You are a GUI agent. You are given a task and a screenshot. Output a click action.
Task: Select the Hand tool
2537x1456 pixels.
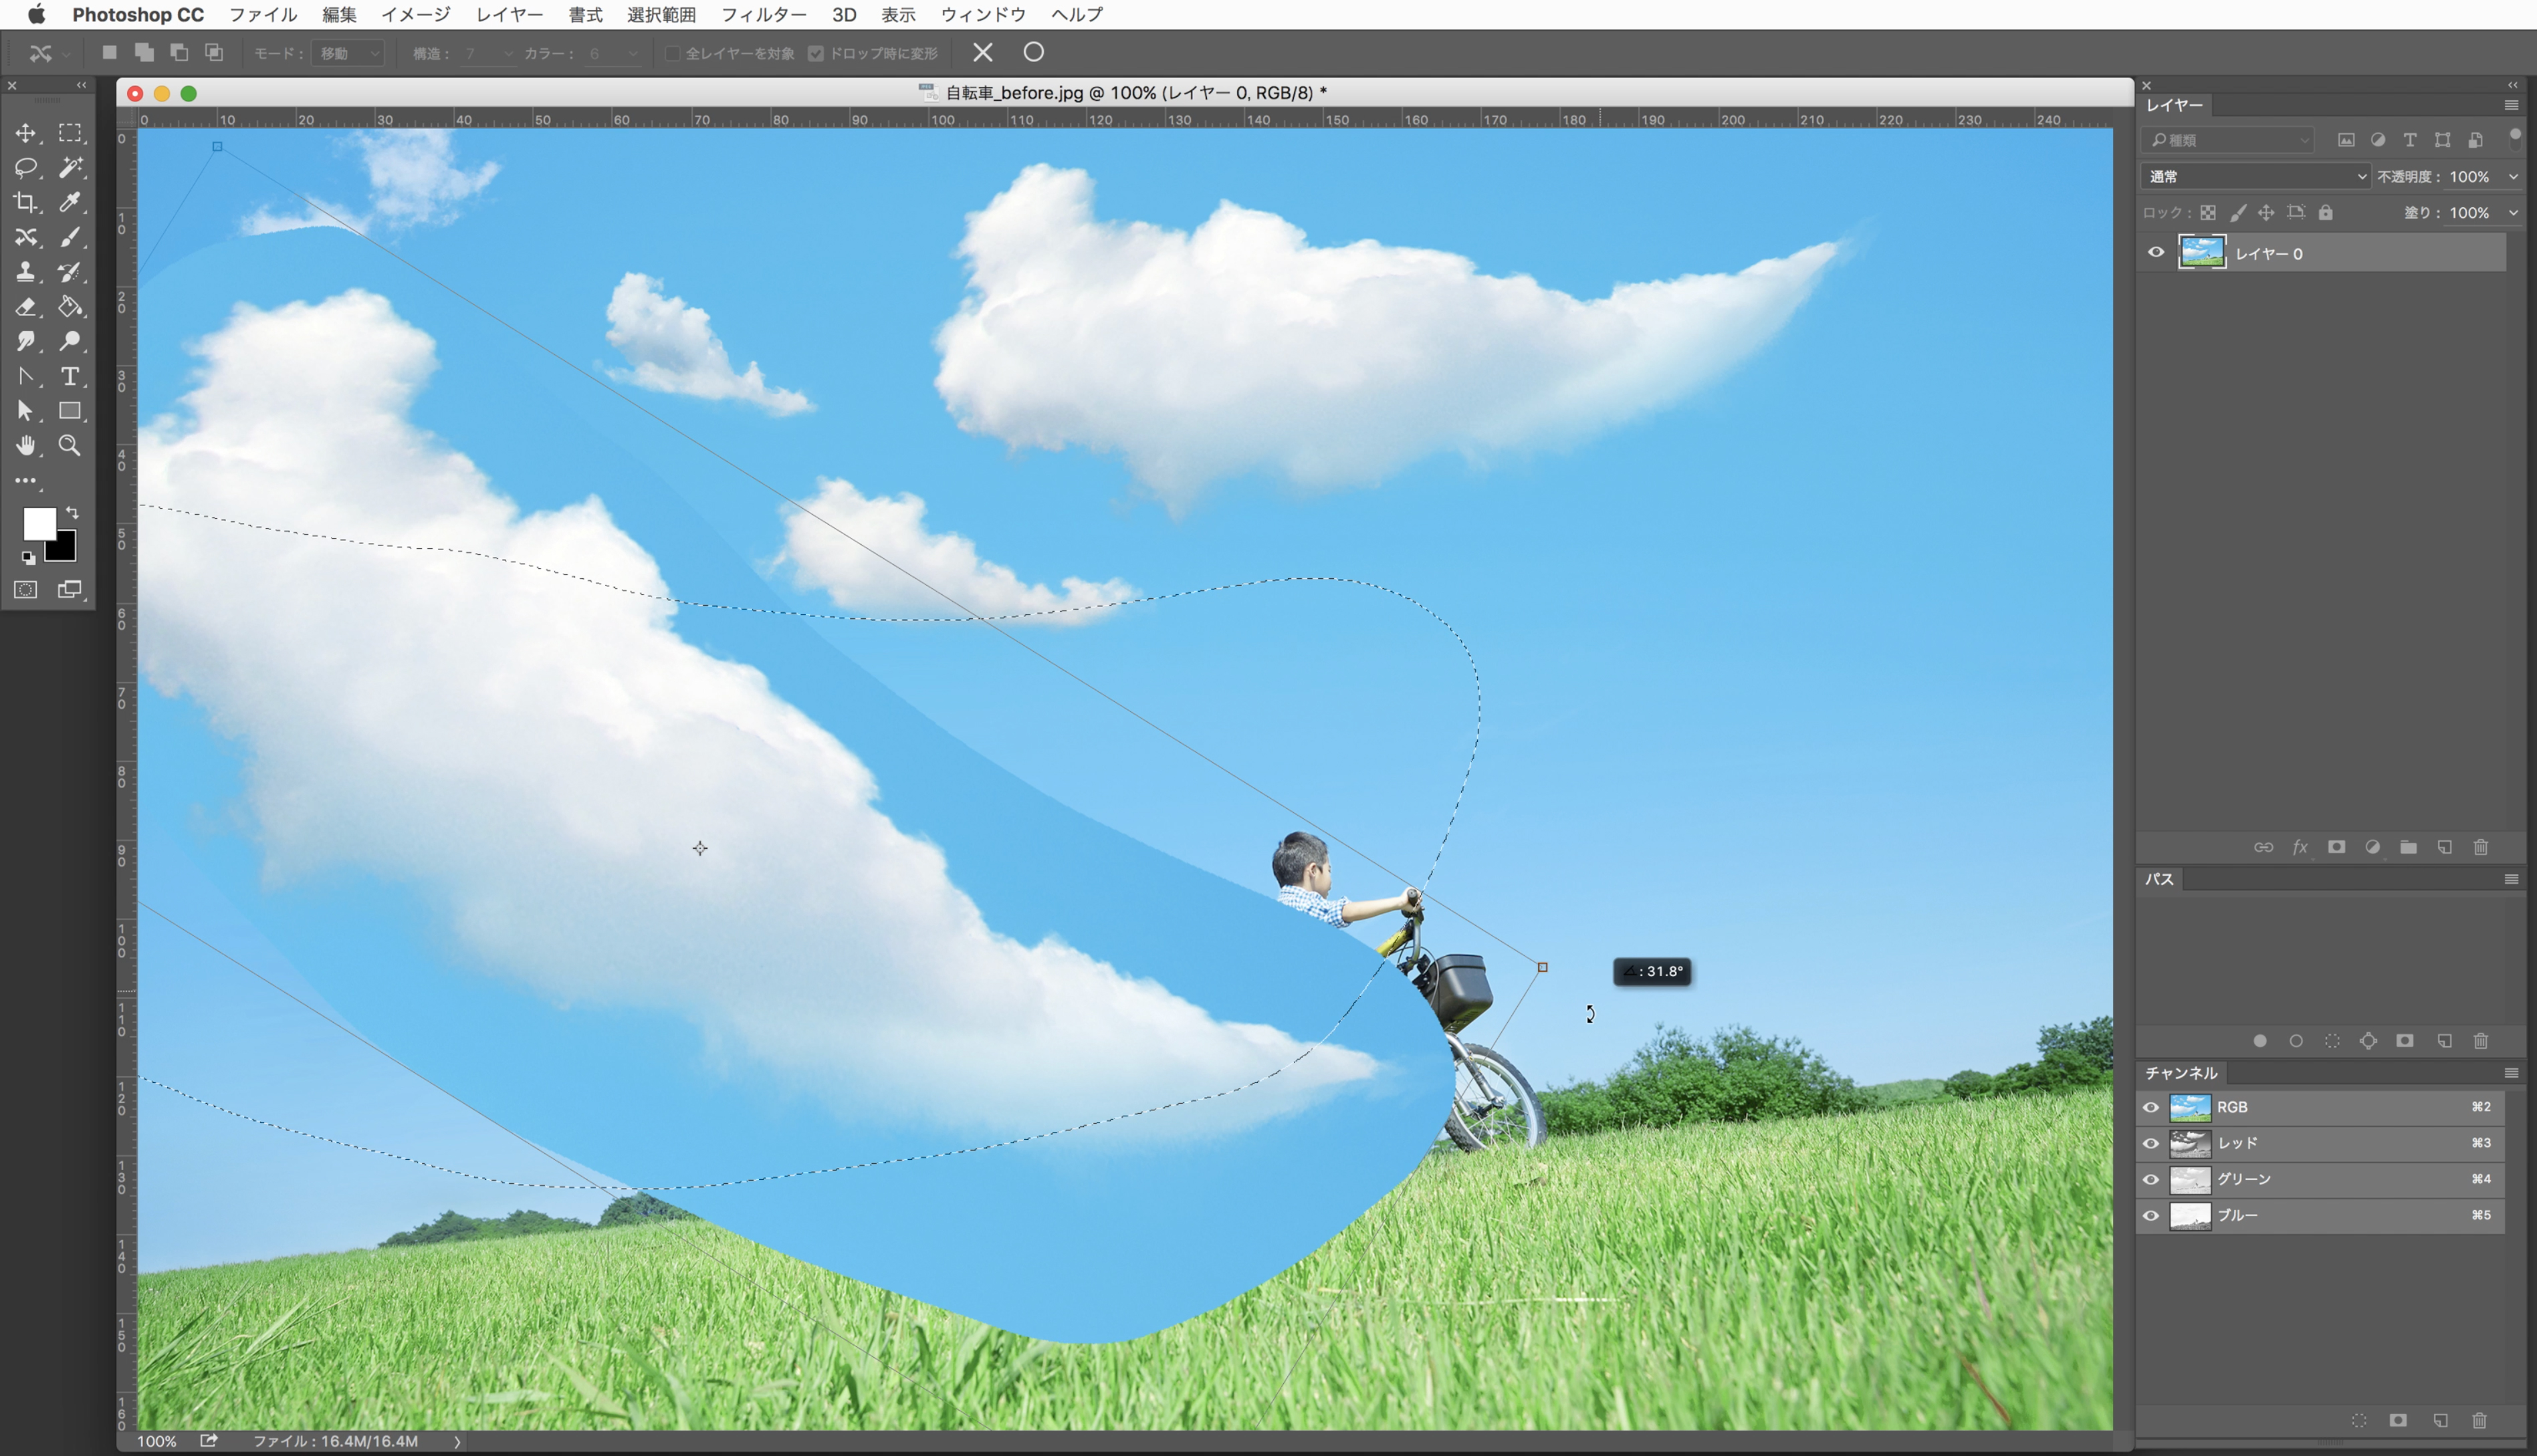coord(25,445)
